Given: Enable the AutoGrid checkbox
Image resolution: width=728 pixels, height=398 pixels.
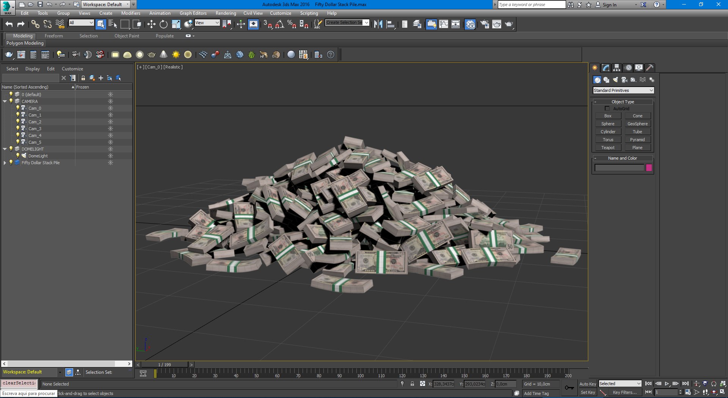Looking at the screenshot, I should pyautogui.click(x=607, y=109).
